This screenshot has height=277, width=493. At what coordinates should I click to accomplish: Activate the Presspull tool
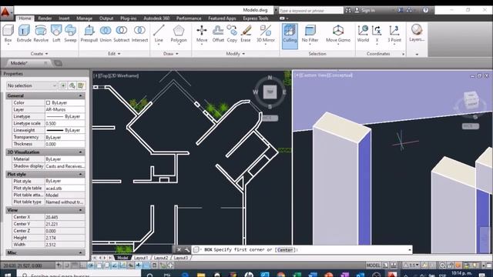click(x=89, y=34)
